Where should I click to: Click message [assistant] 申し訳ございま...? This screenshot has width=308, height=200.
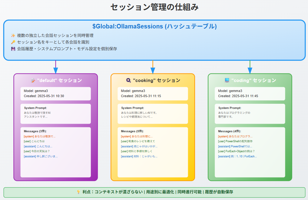click(41, 156)
